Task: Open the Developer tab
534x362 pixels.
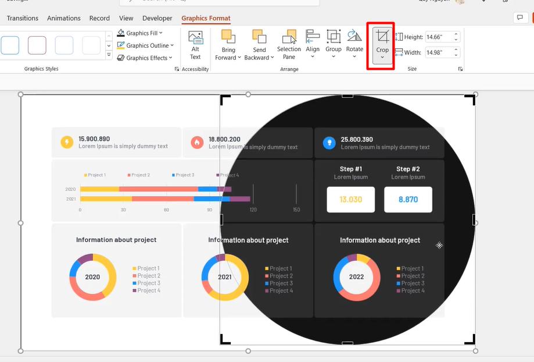Action: (156, 18)
